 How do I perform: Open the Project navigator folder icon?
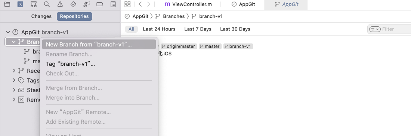pos(7,4)
